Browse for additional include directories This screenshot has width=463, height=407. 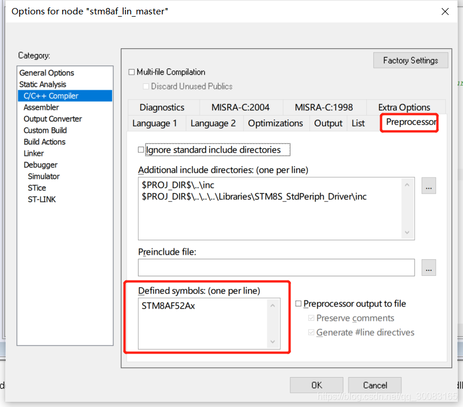(428, 186)
